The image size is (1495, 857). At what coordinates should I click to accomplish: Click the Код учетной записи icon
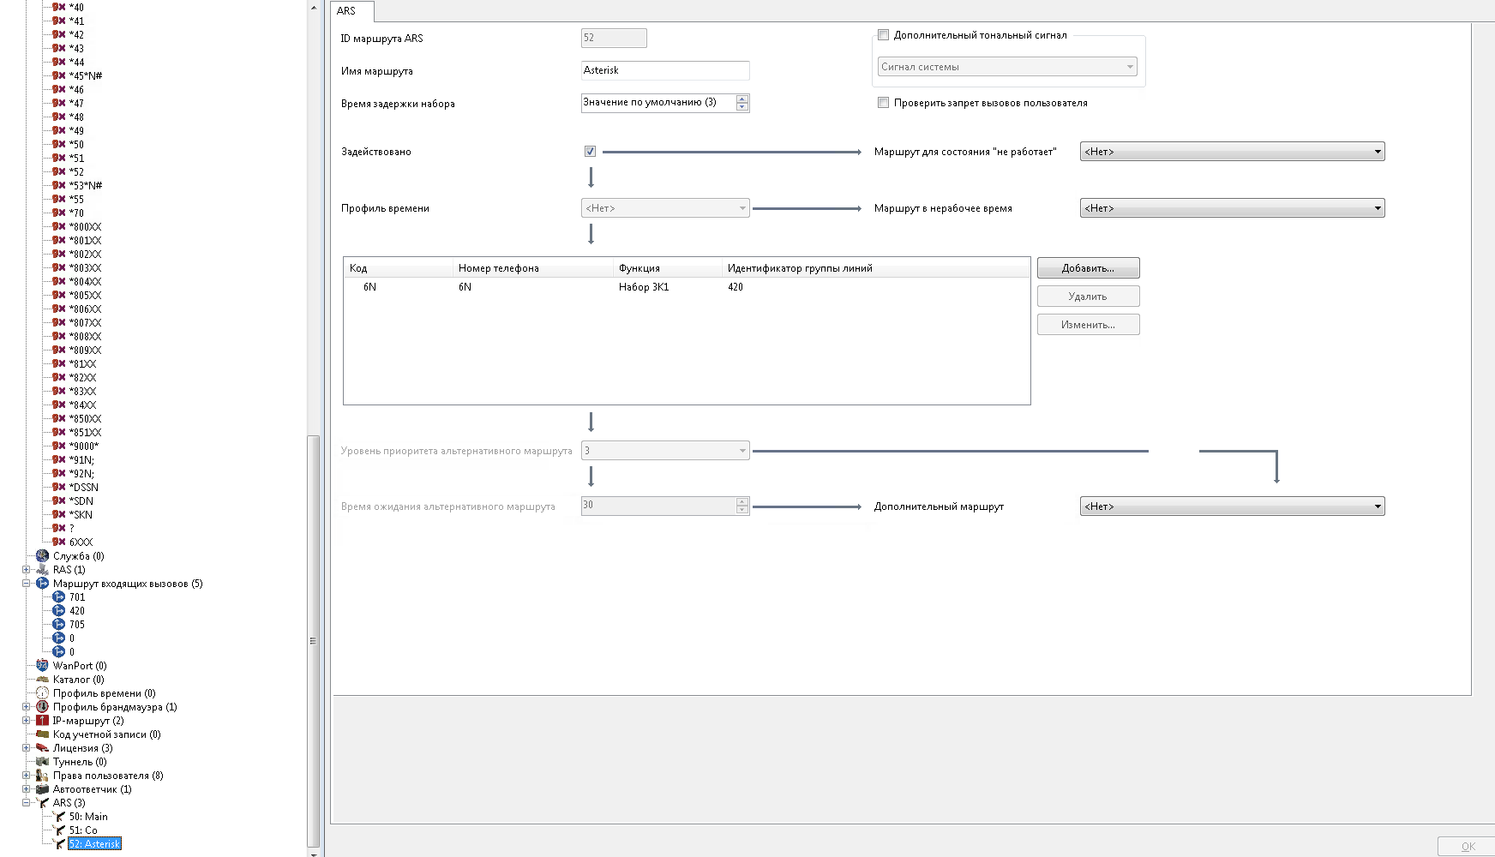[42, 734]
